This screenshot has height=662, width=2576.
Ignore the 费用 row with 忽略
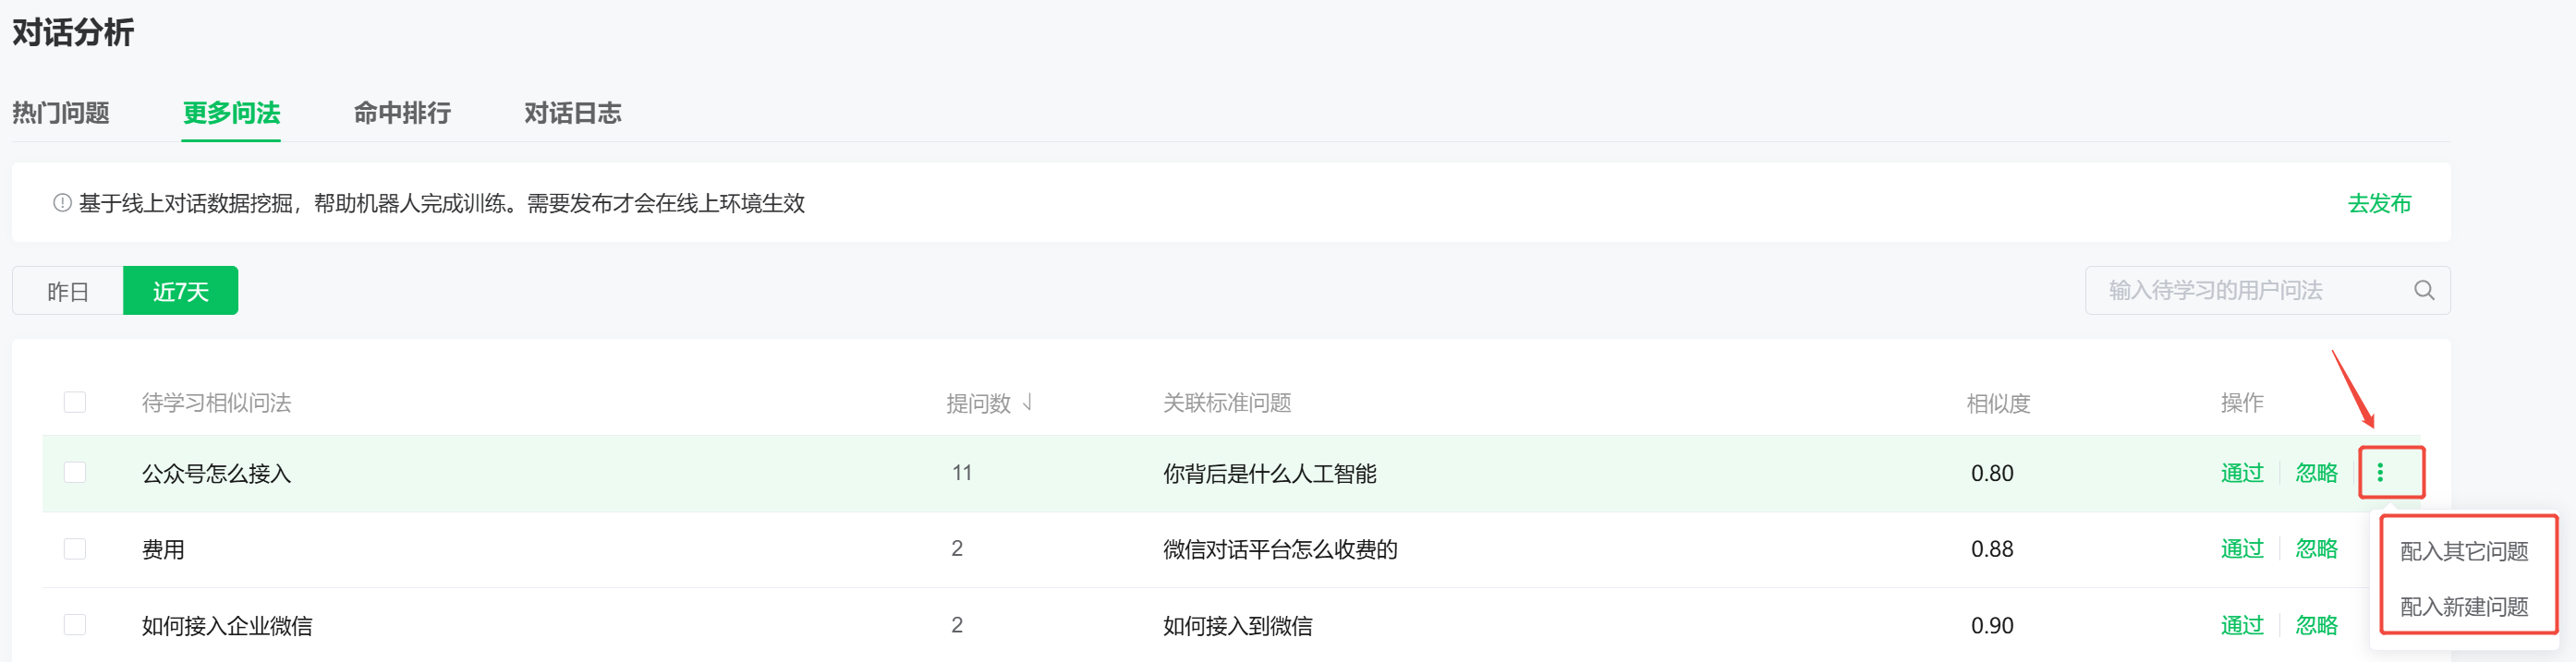pos(2316,548)
